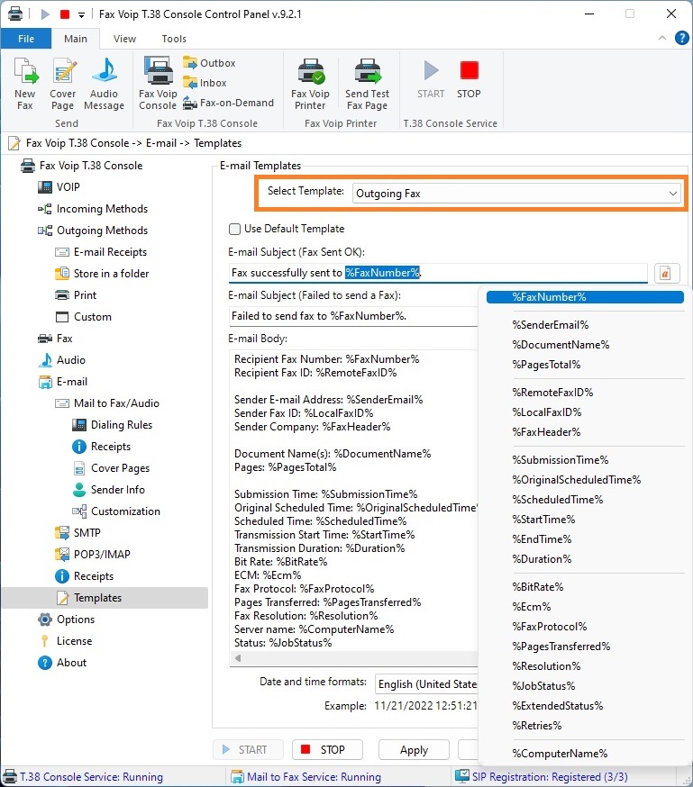Open Fax Voip Console from ribbon
The image size is (693, 787).
158,84
